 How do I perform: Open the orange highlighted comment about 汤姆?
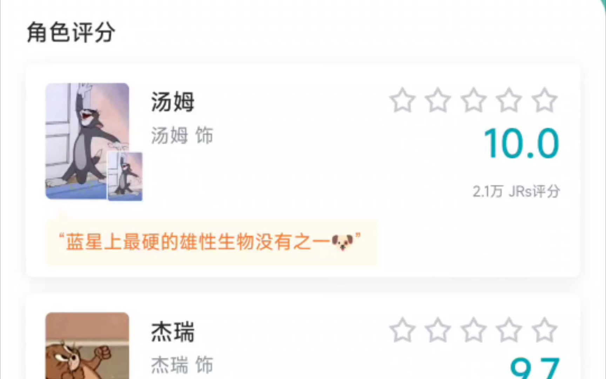211,242
